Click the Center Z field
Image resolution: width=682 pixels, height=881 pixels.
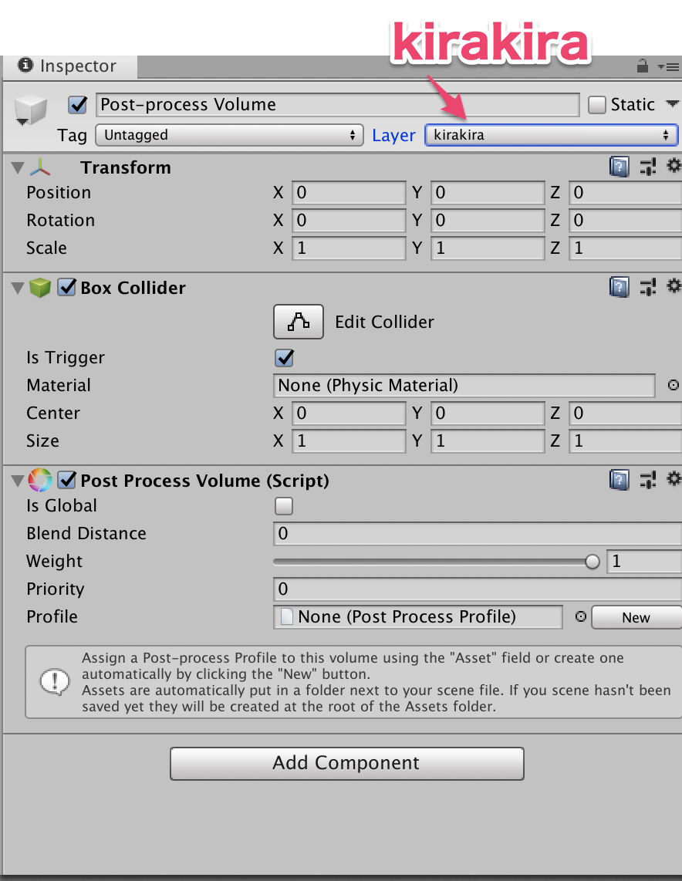click(x=625, y=413)
